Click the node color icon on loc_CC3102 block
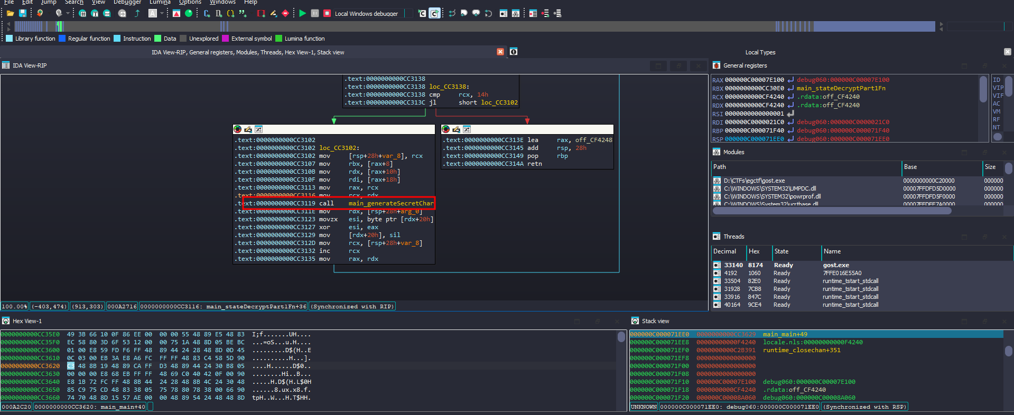The width and height of the screenshot is (1014, 415). tap(238, 129)
